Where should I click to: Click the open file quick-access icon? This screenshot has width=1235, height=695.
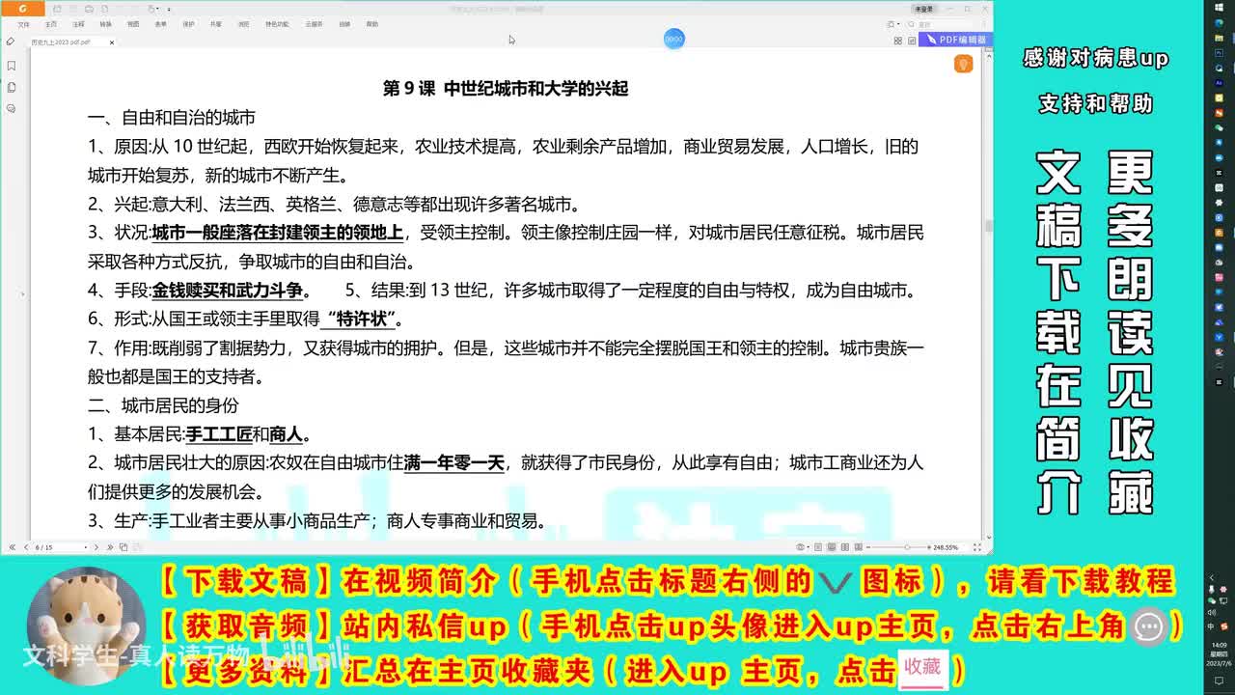57,9
